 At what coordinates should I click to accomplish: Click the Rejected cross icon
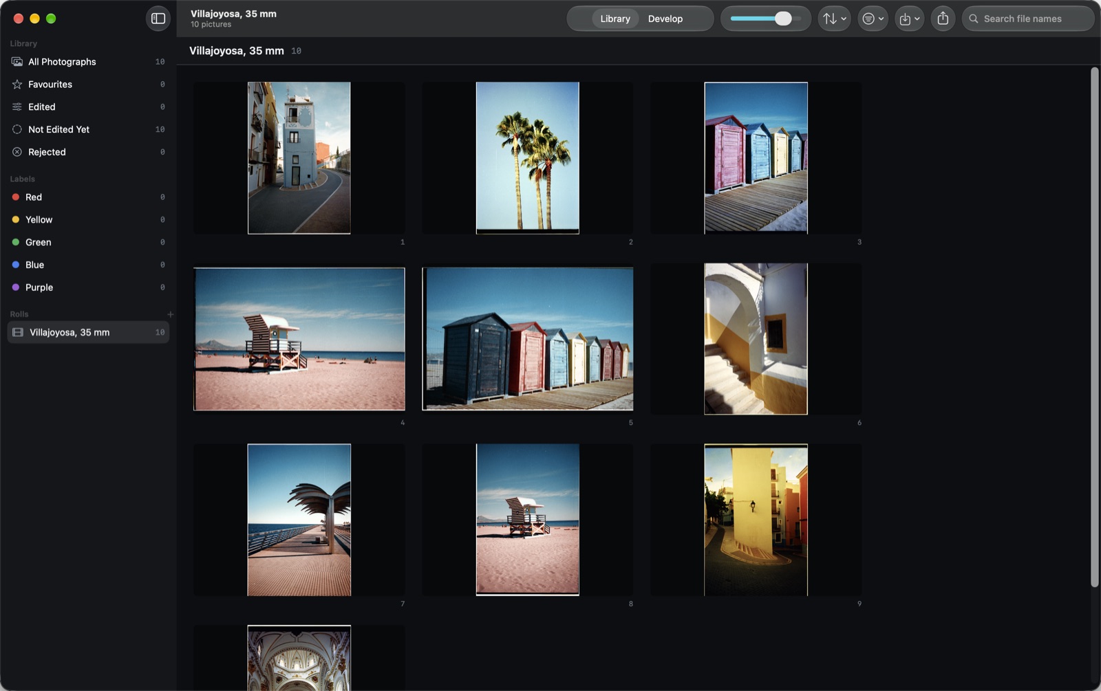click(x=17, y=152)
